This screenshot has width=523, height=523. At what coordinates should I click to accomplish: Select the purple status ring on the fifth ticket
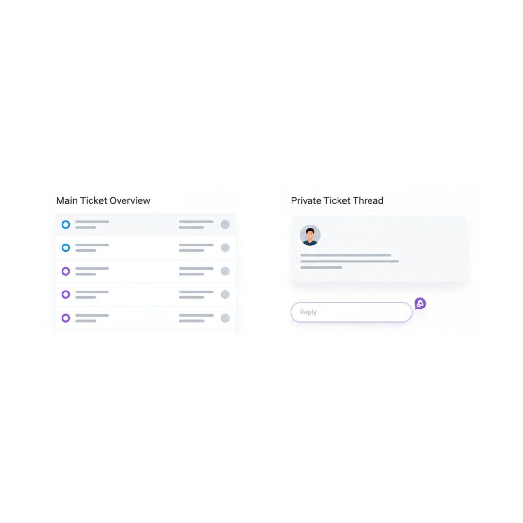(66, 318)
